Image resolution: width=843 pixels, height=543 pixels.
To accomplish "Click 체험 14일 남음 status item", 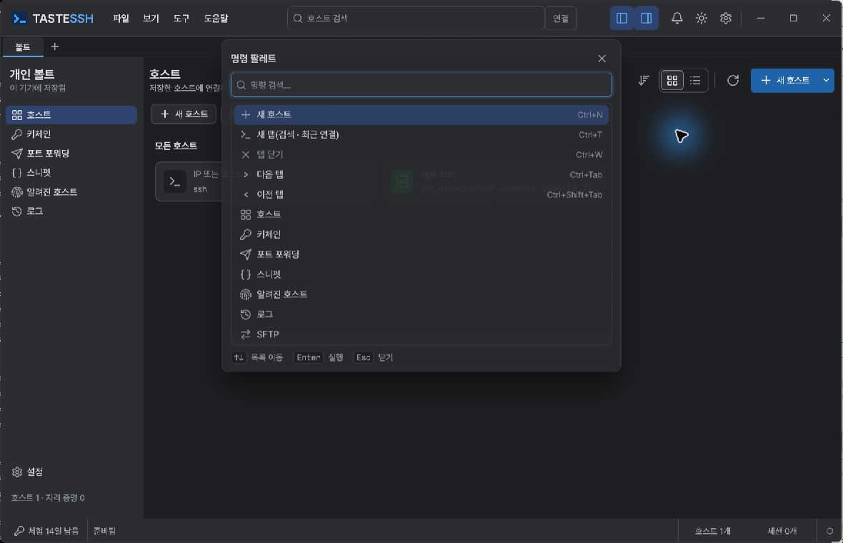I will click(x=46, y=531).
